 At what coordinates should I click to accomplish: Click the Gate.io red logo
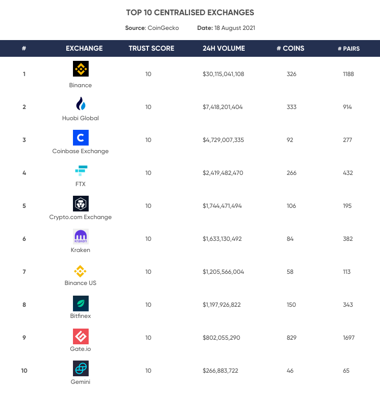coord(81,336)
